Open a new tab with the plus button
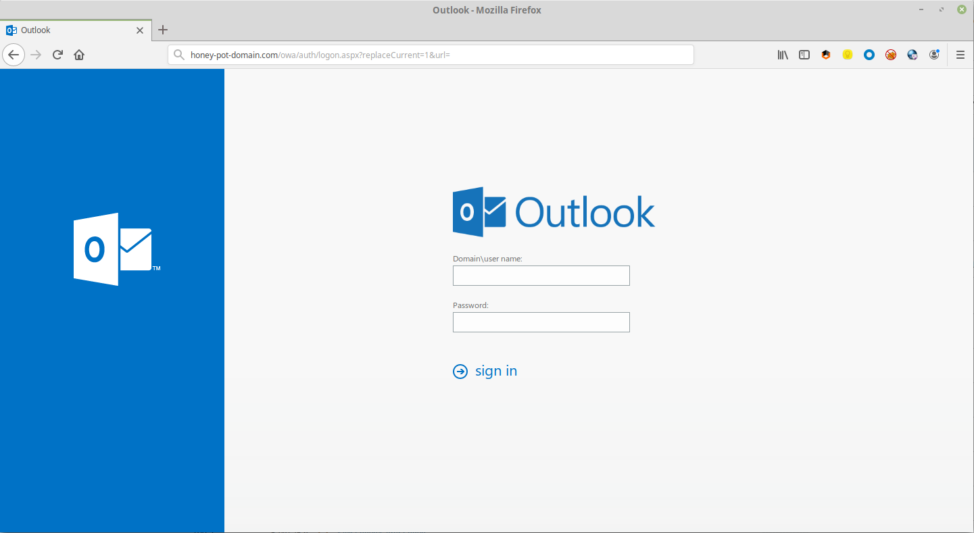The height and width of the screenshot is (533, 974). coord(163,30)
